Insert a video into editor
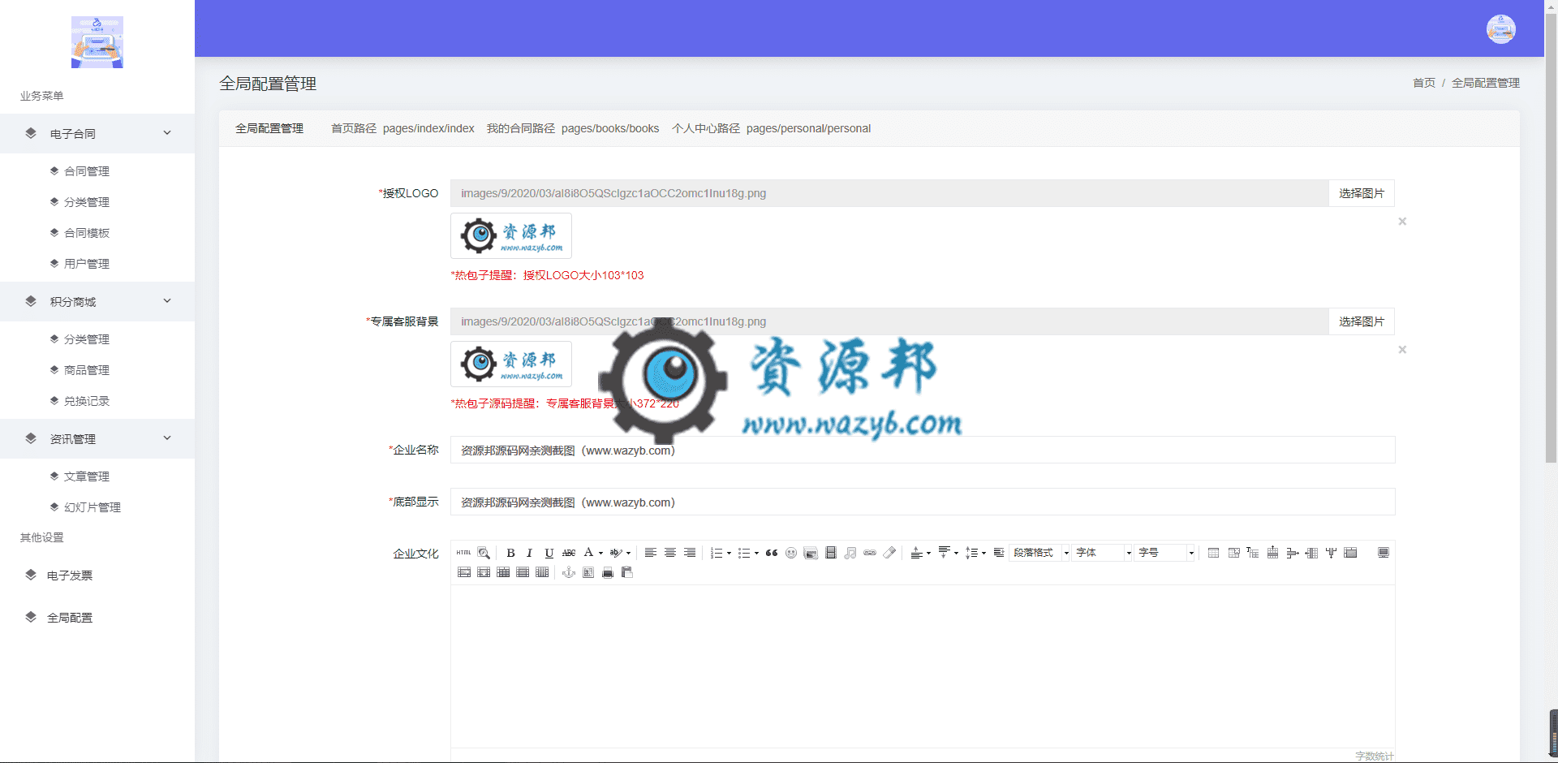Screen dimensions: 1558x763 coord(830,553)
